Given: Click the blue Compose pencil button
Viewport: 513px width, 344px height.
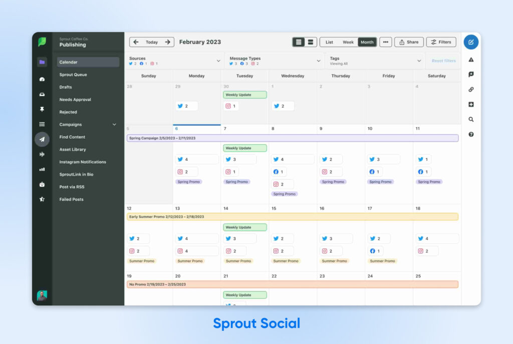Looking at the screenshot, I should coord(470,42).
